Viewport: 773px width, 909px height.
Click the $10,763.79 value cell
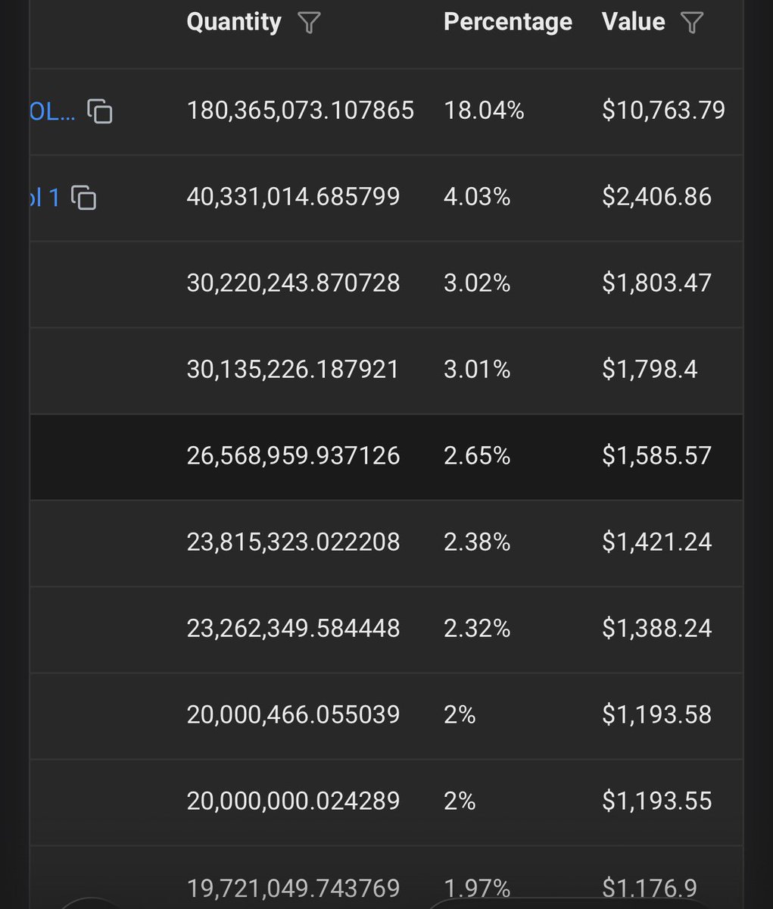pos(663,111)
